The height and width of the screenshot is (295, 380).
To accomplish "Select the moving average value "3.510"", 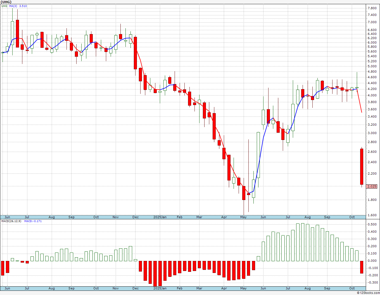I will click(23, 6).
